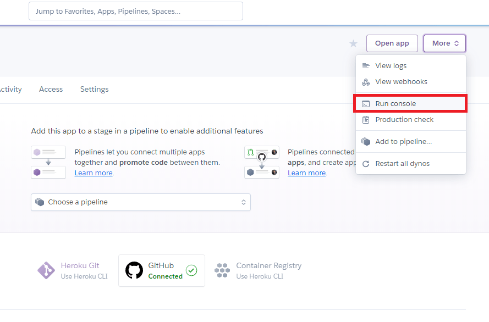Click the Production check clipboard icon
Viewport: 489px width, 322px height.
(366, 120)
